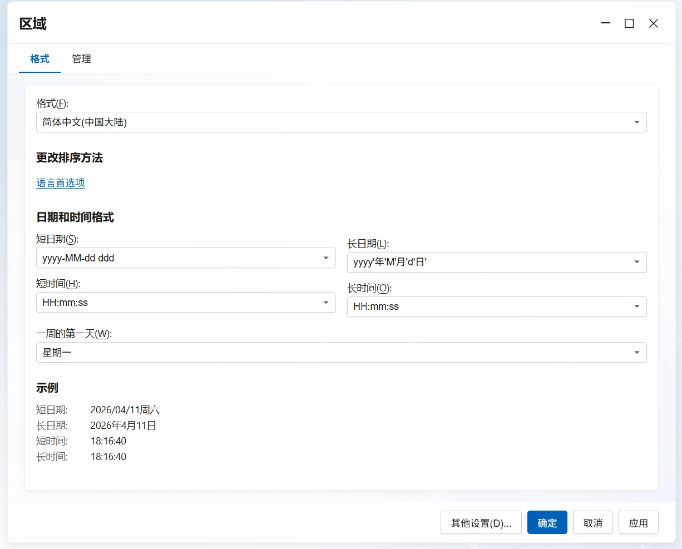
Task: Click the 更改排序方法 heading
Action: pyautogui.click(x=70, y=158)
